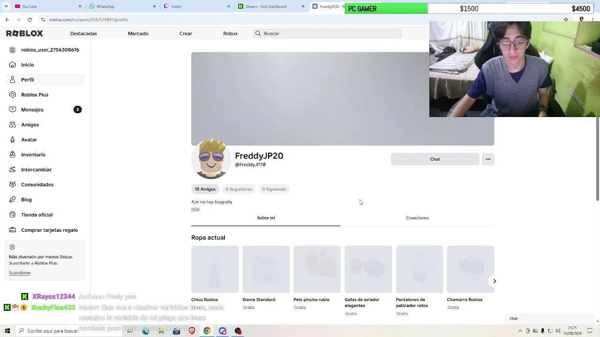Click the Chat button on FreddyJP20's profile

435,159
